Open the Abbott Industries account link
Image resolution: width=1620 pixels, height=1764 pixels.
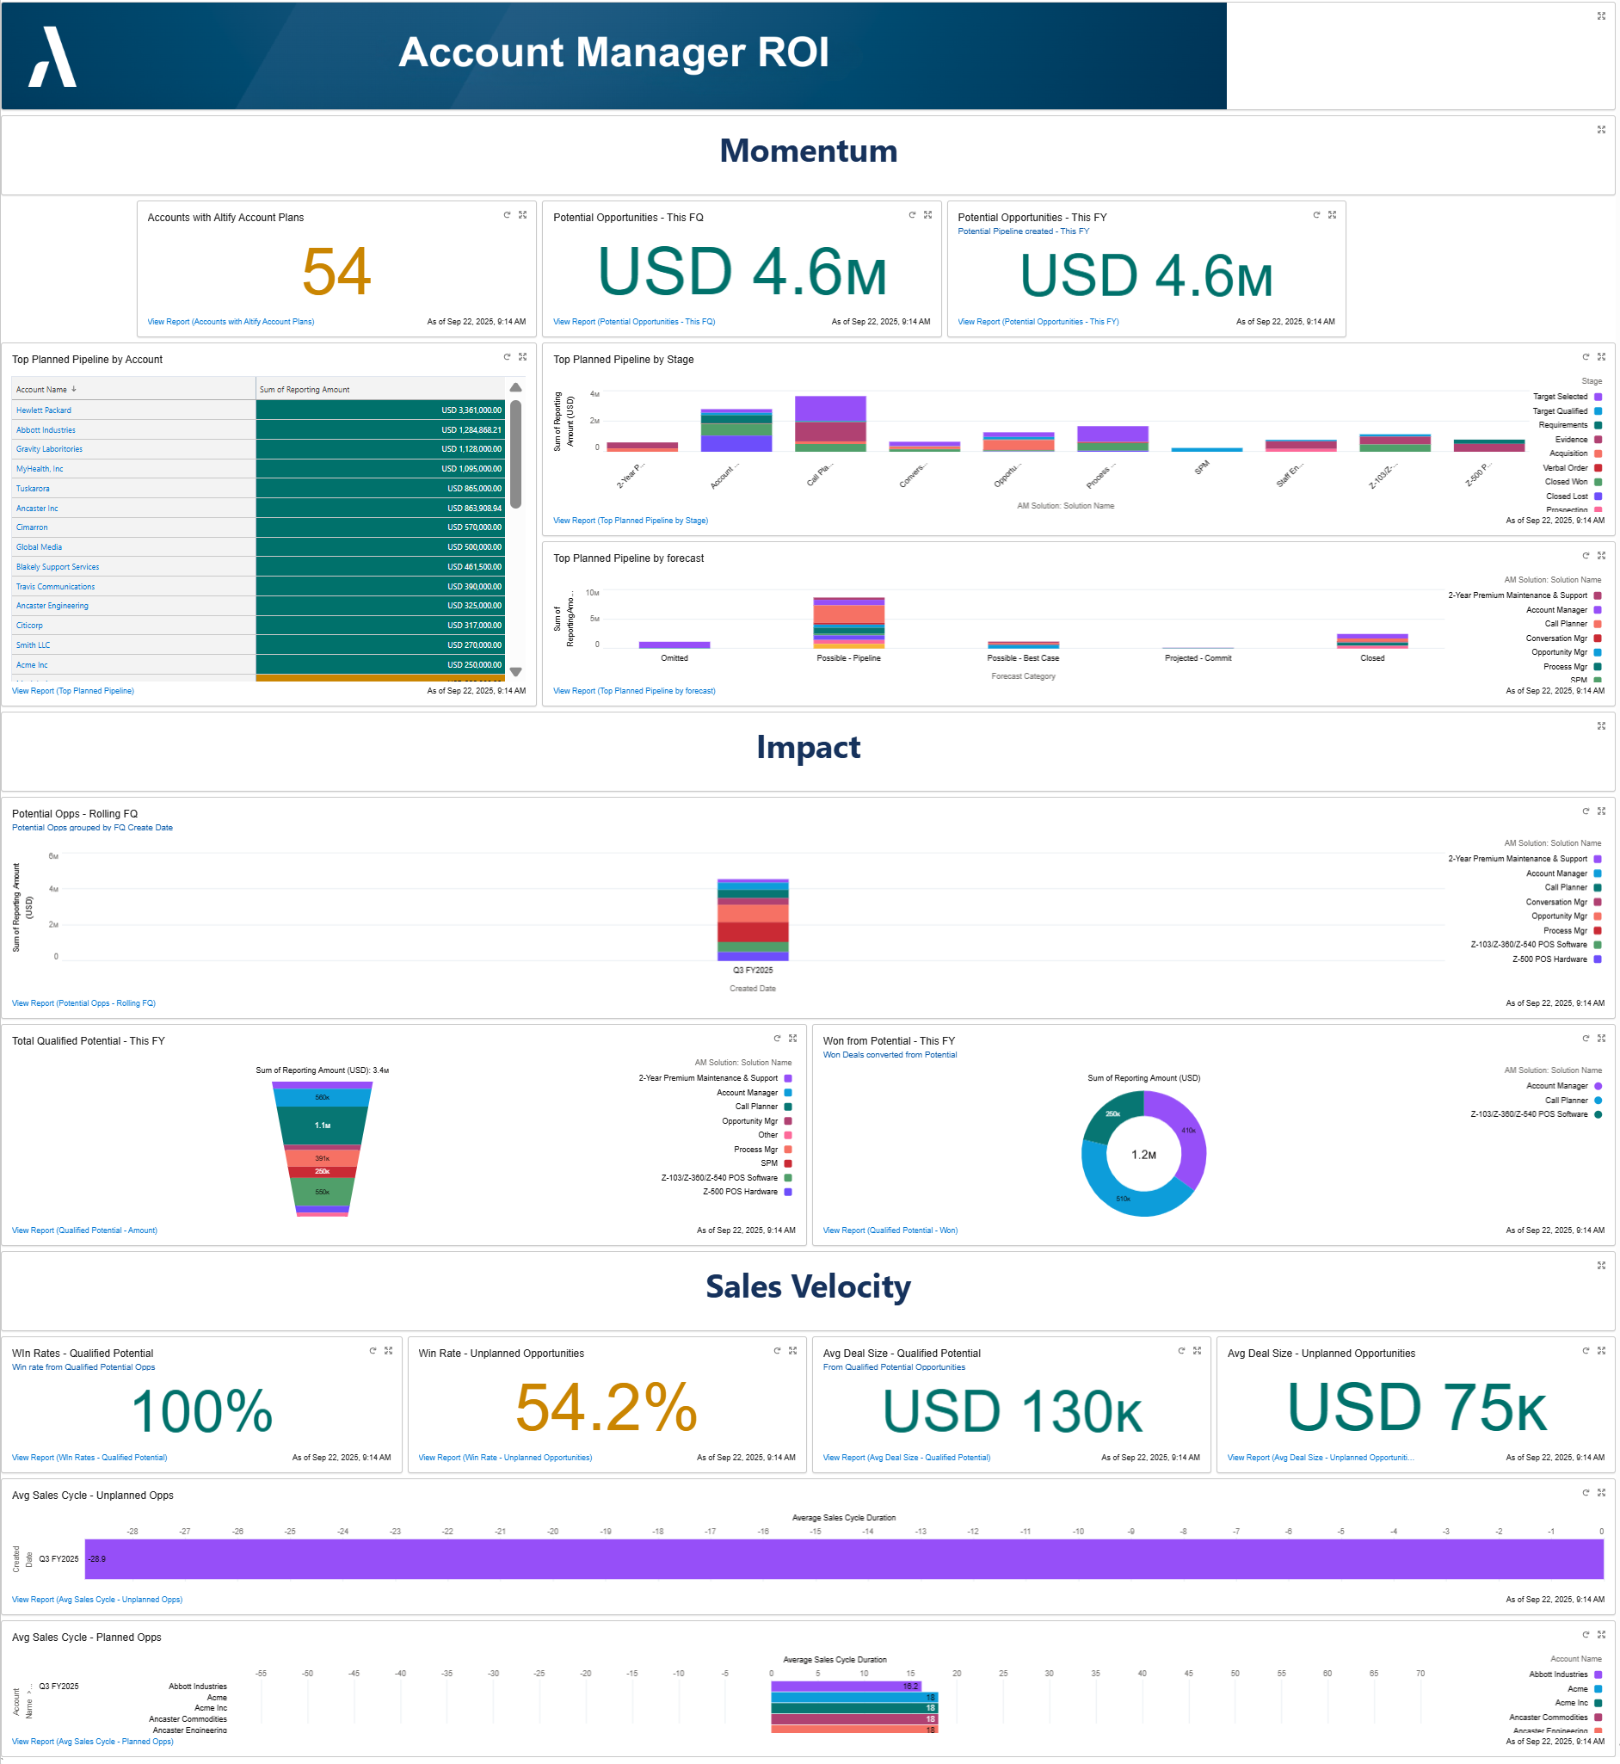click(46, 430)
